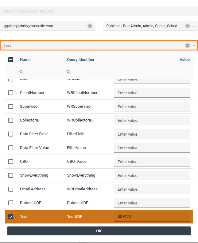Viewport: 198px width, 243px height.
Task: Click the CBO value field
Action: 152,162
